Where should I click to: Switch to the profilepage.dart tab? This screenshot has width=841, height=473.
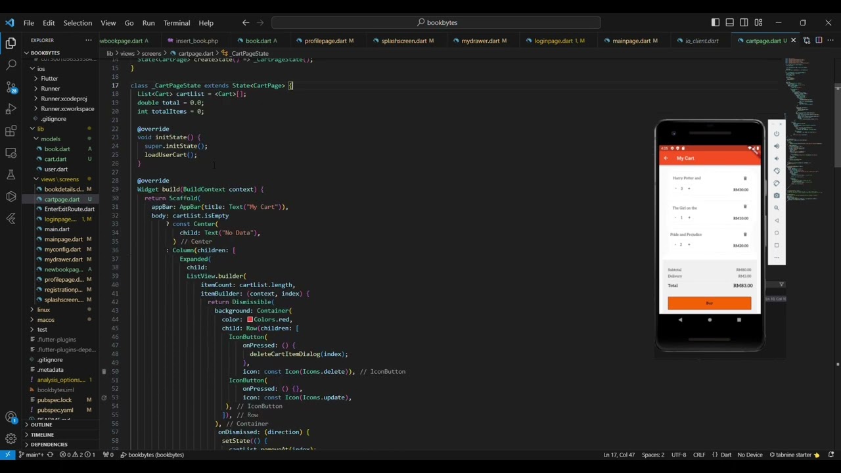tap(325, 41)
